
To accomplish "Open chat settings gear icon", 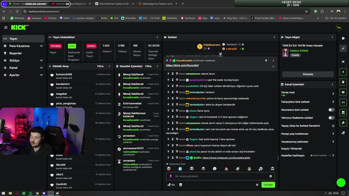I will pyautogui.click(x=257, y=185).
